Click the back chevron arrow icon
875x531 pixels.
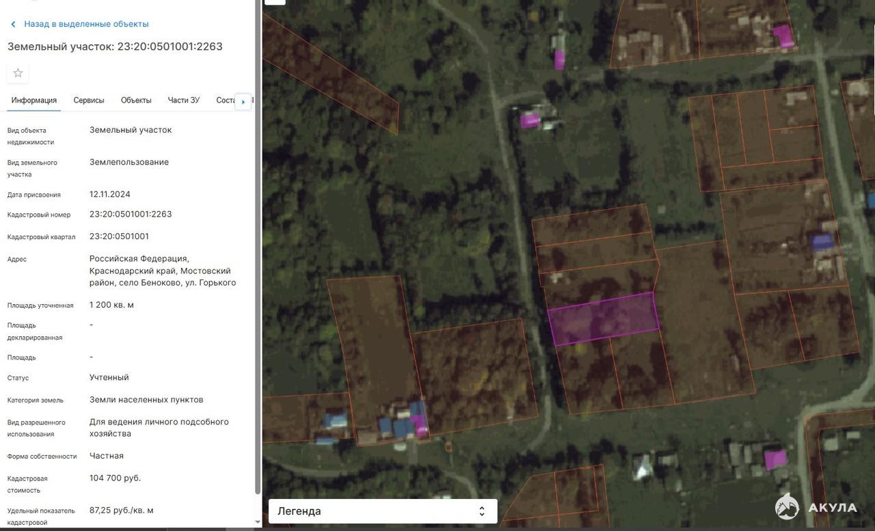coord(13,25)
